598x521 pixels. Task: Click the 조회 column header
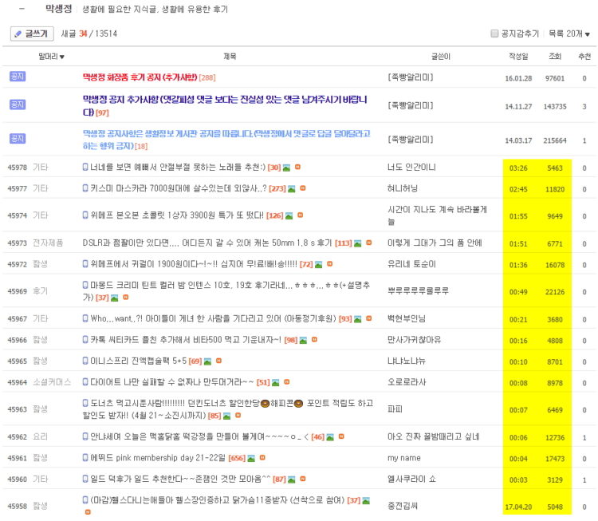[555, 57]
